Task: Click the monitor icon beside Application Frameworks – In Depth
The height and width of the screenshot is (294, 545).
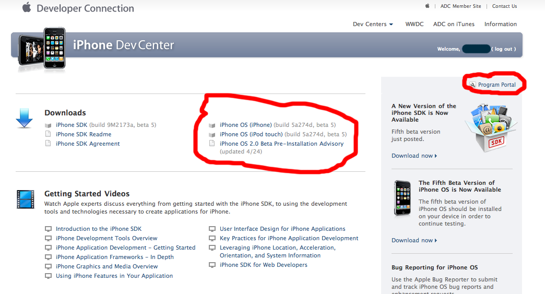Action: 49,257
